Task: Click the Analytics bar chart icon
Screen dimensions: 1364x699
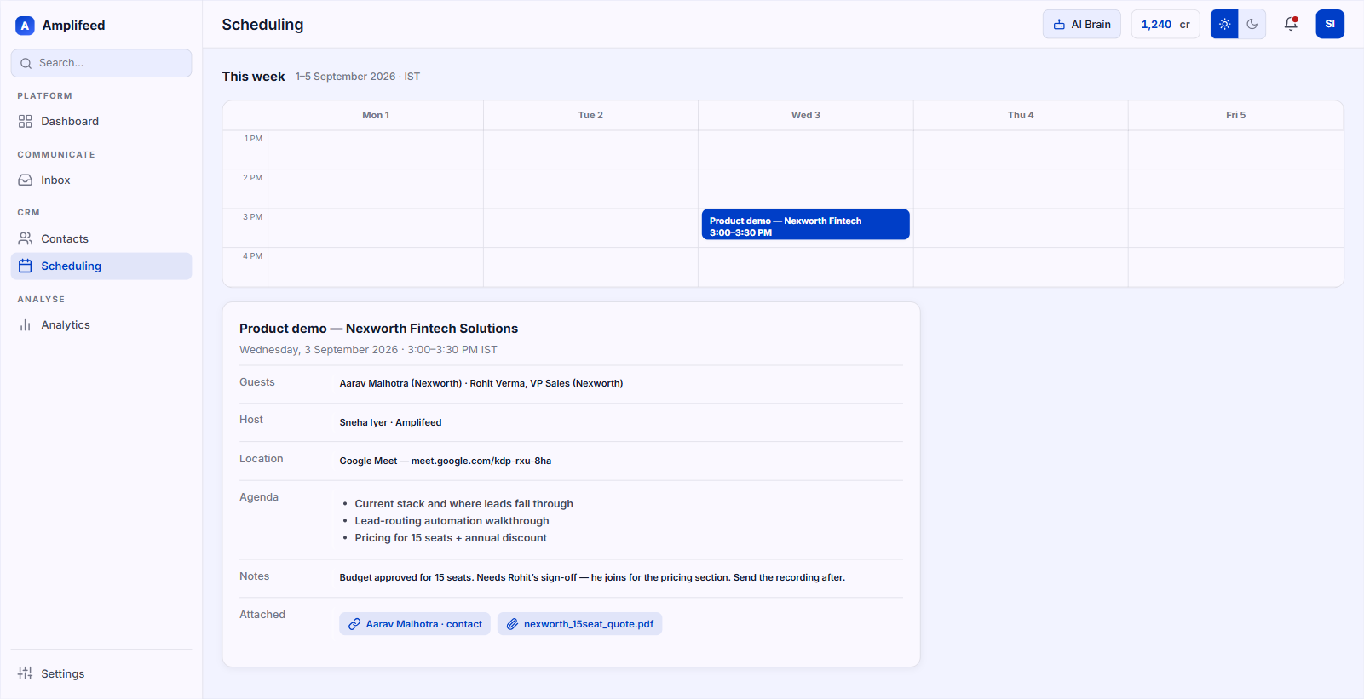Action: click(x=26, y=325)
